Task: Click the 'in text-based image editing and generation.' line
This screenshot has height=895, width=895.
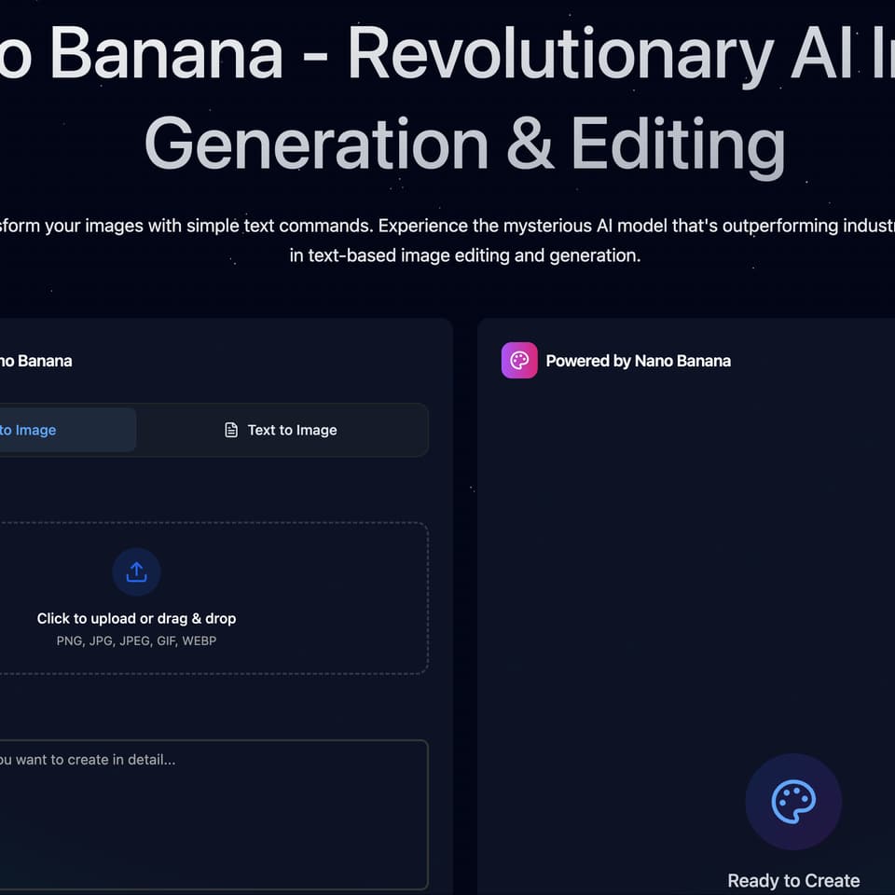Action: [x=465, y=255]
